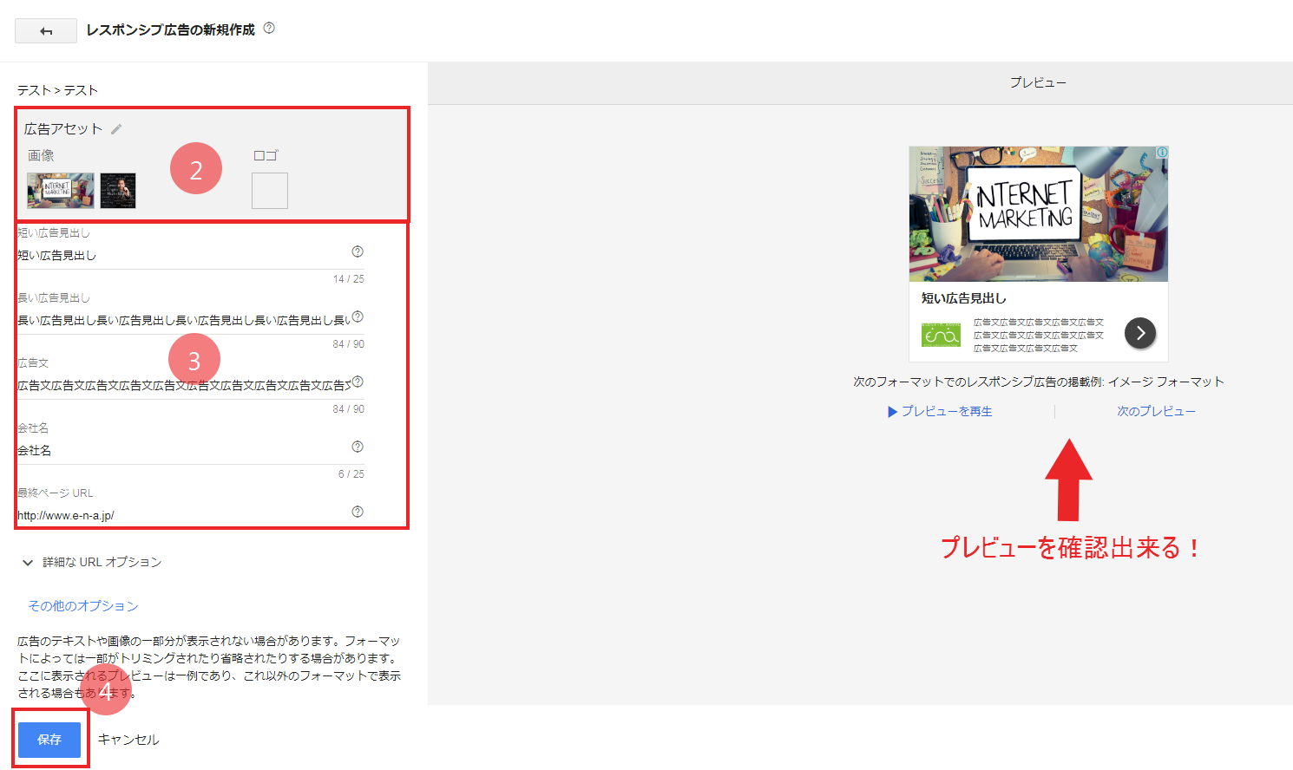The image size is (1293, 770).
Task: Click the 画像 label
Action: (41, 156)
